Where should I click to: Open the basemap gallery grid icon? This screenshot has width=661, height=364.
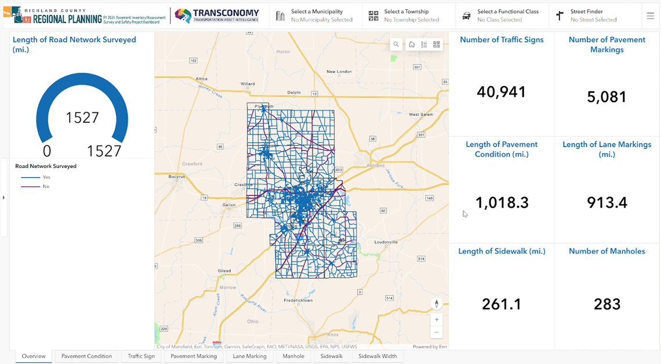click(437, 45)
